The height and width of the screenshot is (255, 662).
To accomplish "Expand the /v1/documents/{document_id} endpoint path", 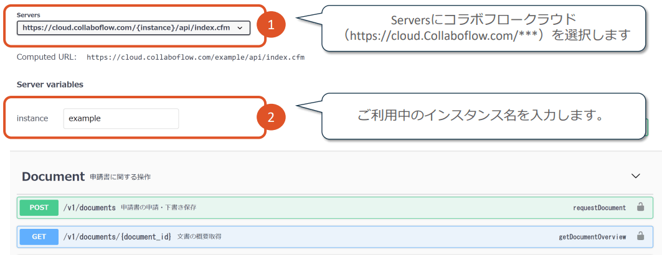I will click(x=117, y=236).
